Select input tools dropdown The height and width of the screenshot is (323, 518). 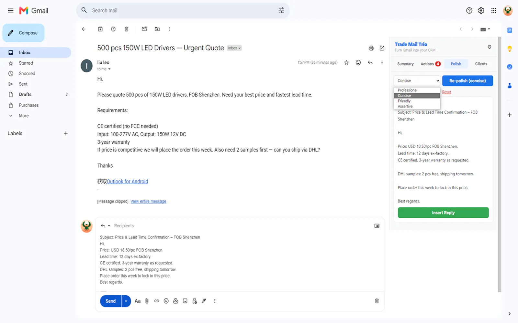tap(485, 29)
